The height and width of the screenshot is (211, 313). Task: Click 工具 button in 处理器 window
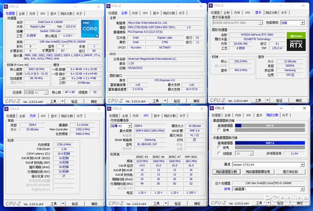coord(53,101)
